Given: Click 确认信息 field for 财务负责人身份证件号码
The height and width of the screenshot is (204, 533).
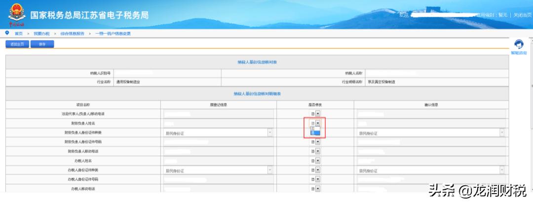Looking at the screenshot, I should 431,142.
